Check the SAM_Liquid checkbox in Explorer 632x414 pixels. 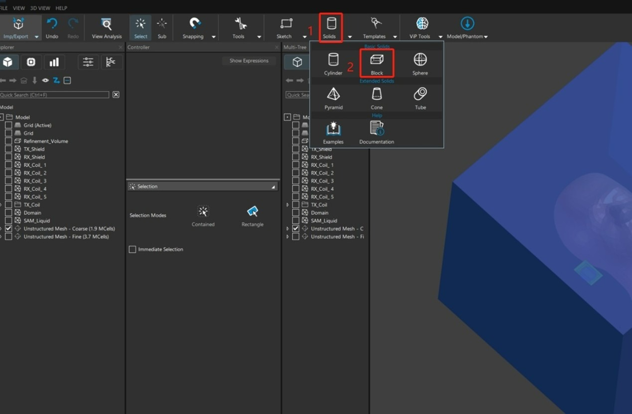8,221
